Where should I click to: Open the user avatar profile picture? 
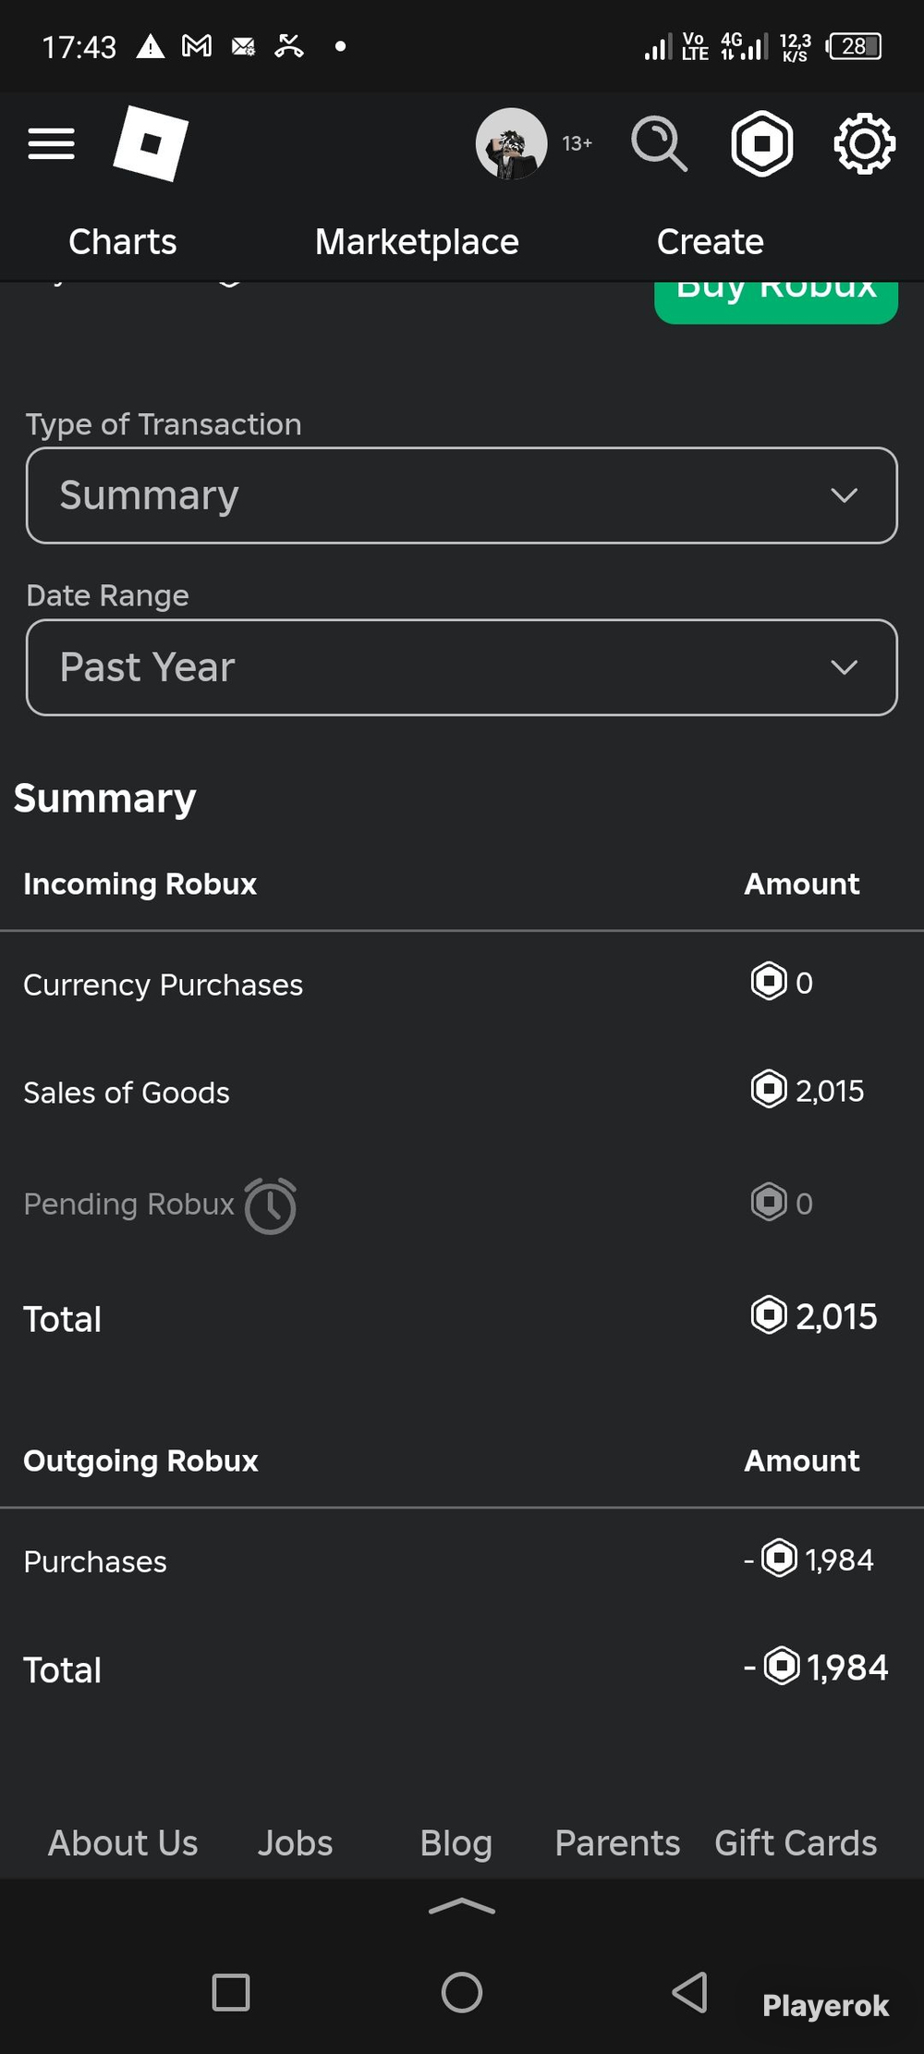click(x=511, y=143)
